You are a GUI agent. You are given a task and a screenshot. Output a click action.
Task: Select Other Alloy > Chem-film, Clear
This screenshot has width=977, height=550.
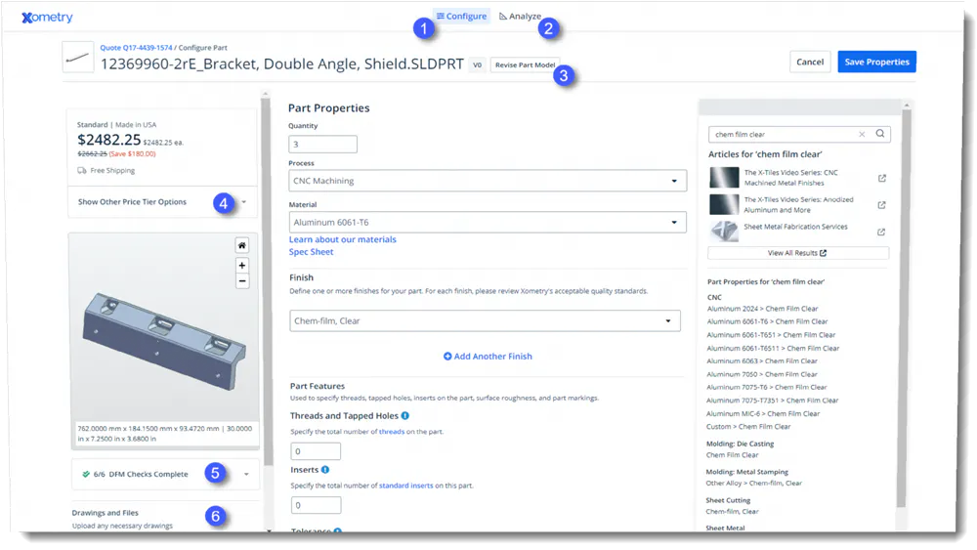[753, 483]
